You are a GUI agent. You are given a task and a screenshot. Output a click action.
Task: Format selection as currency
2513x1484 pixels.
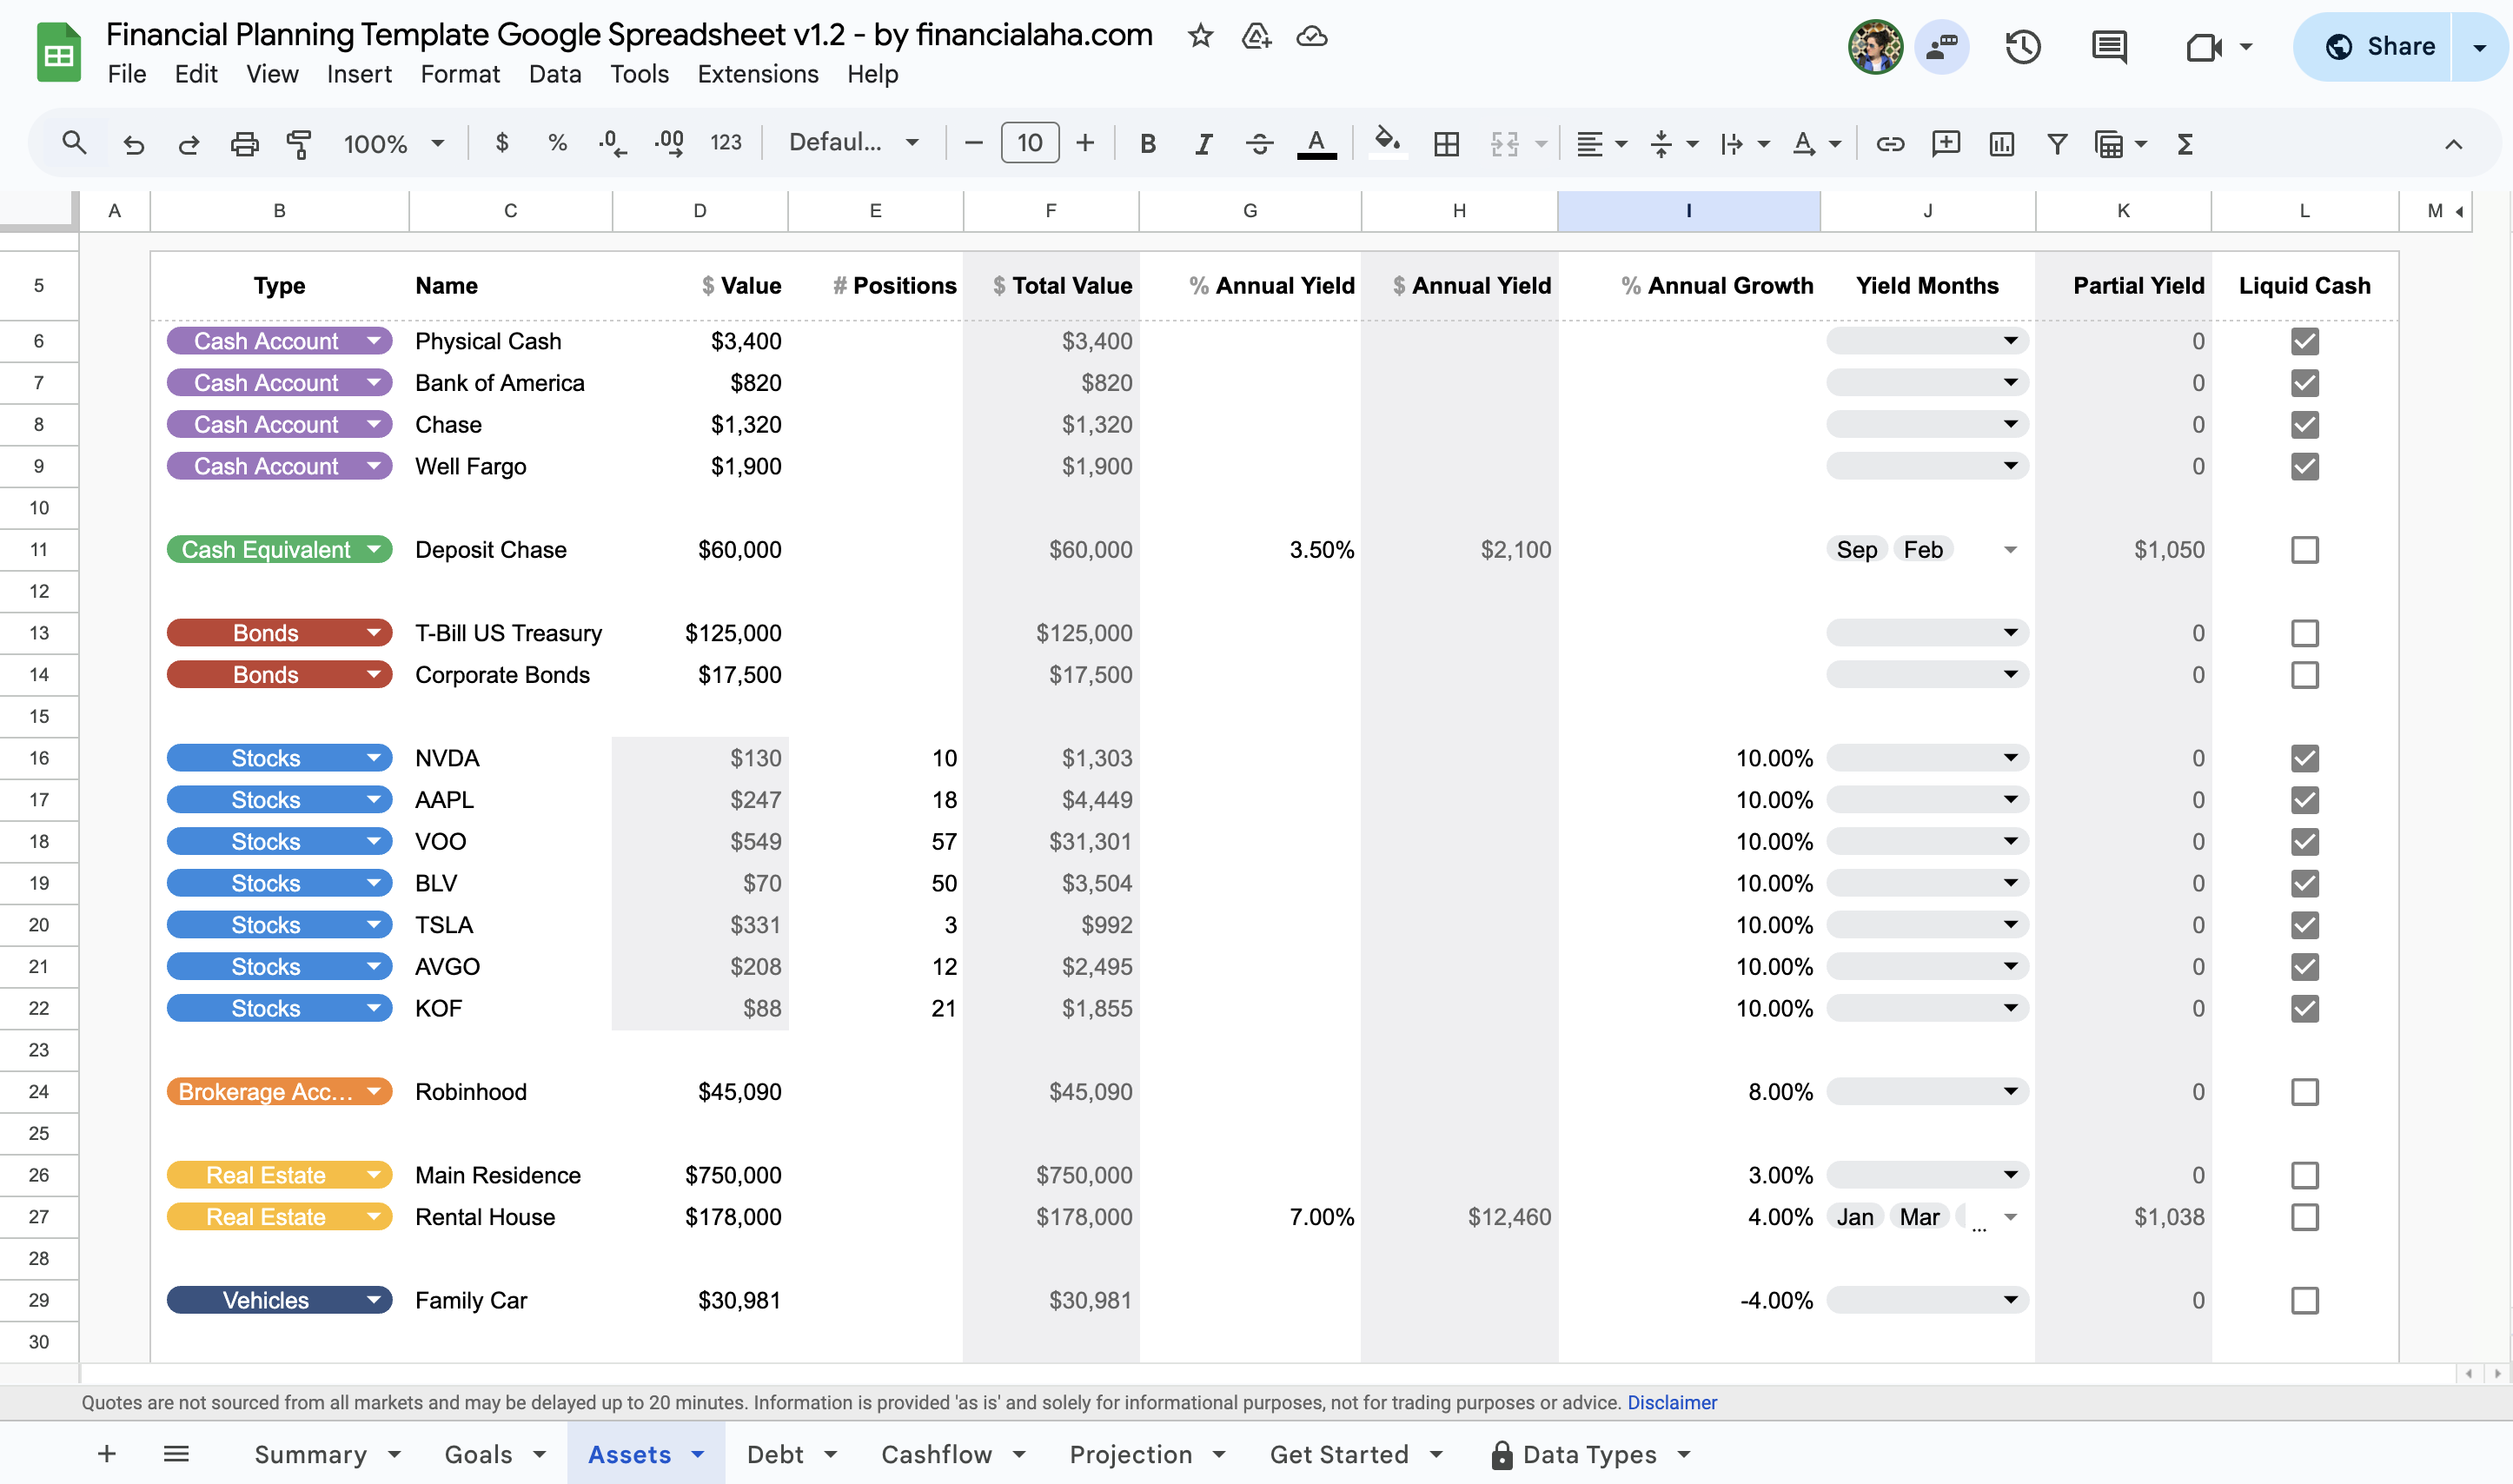[x=502, y=142]
